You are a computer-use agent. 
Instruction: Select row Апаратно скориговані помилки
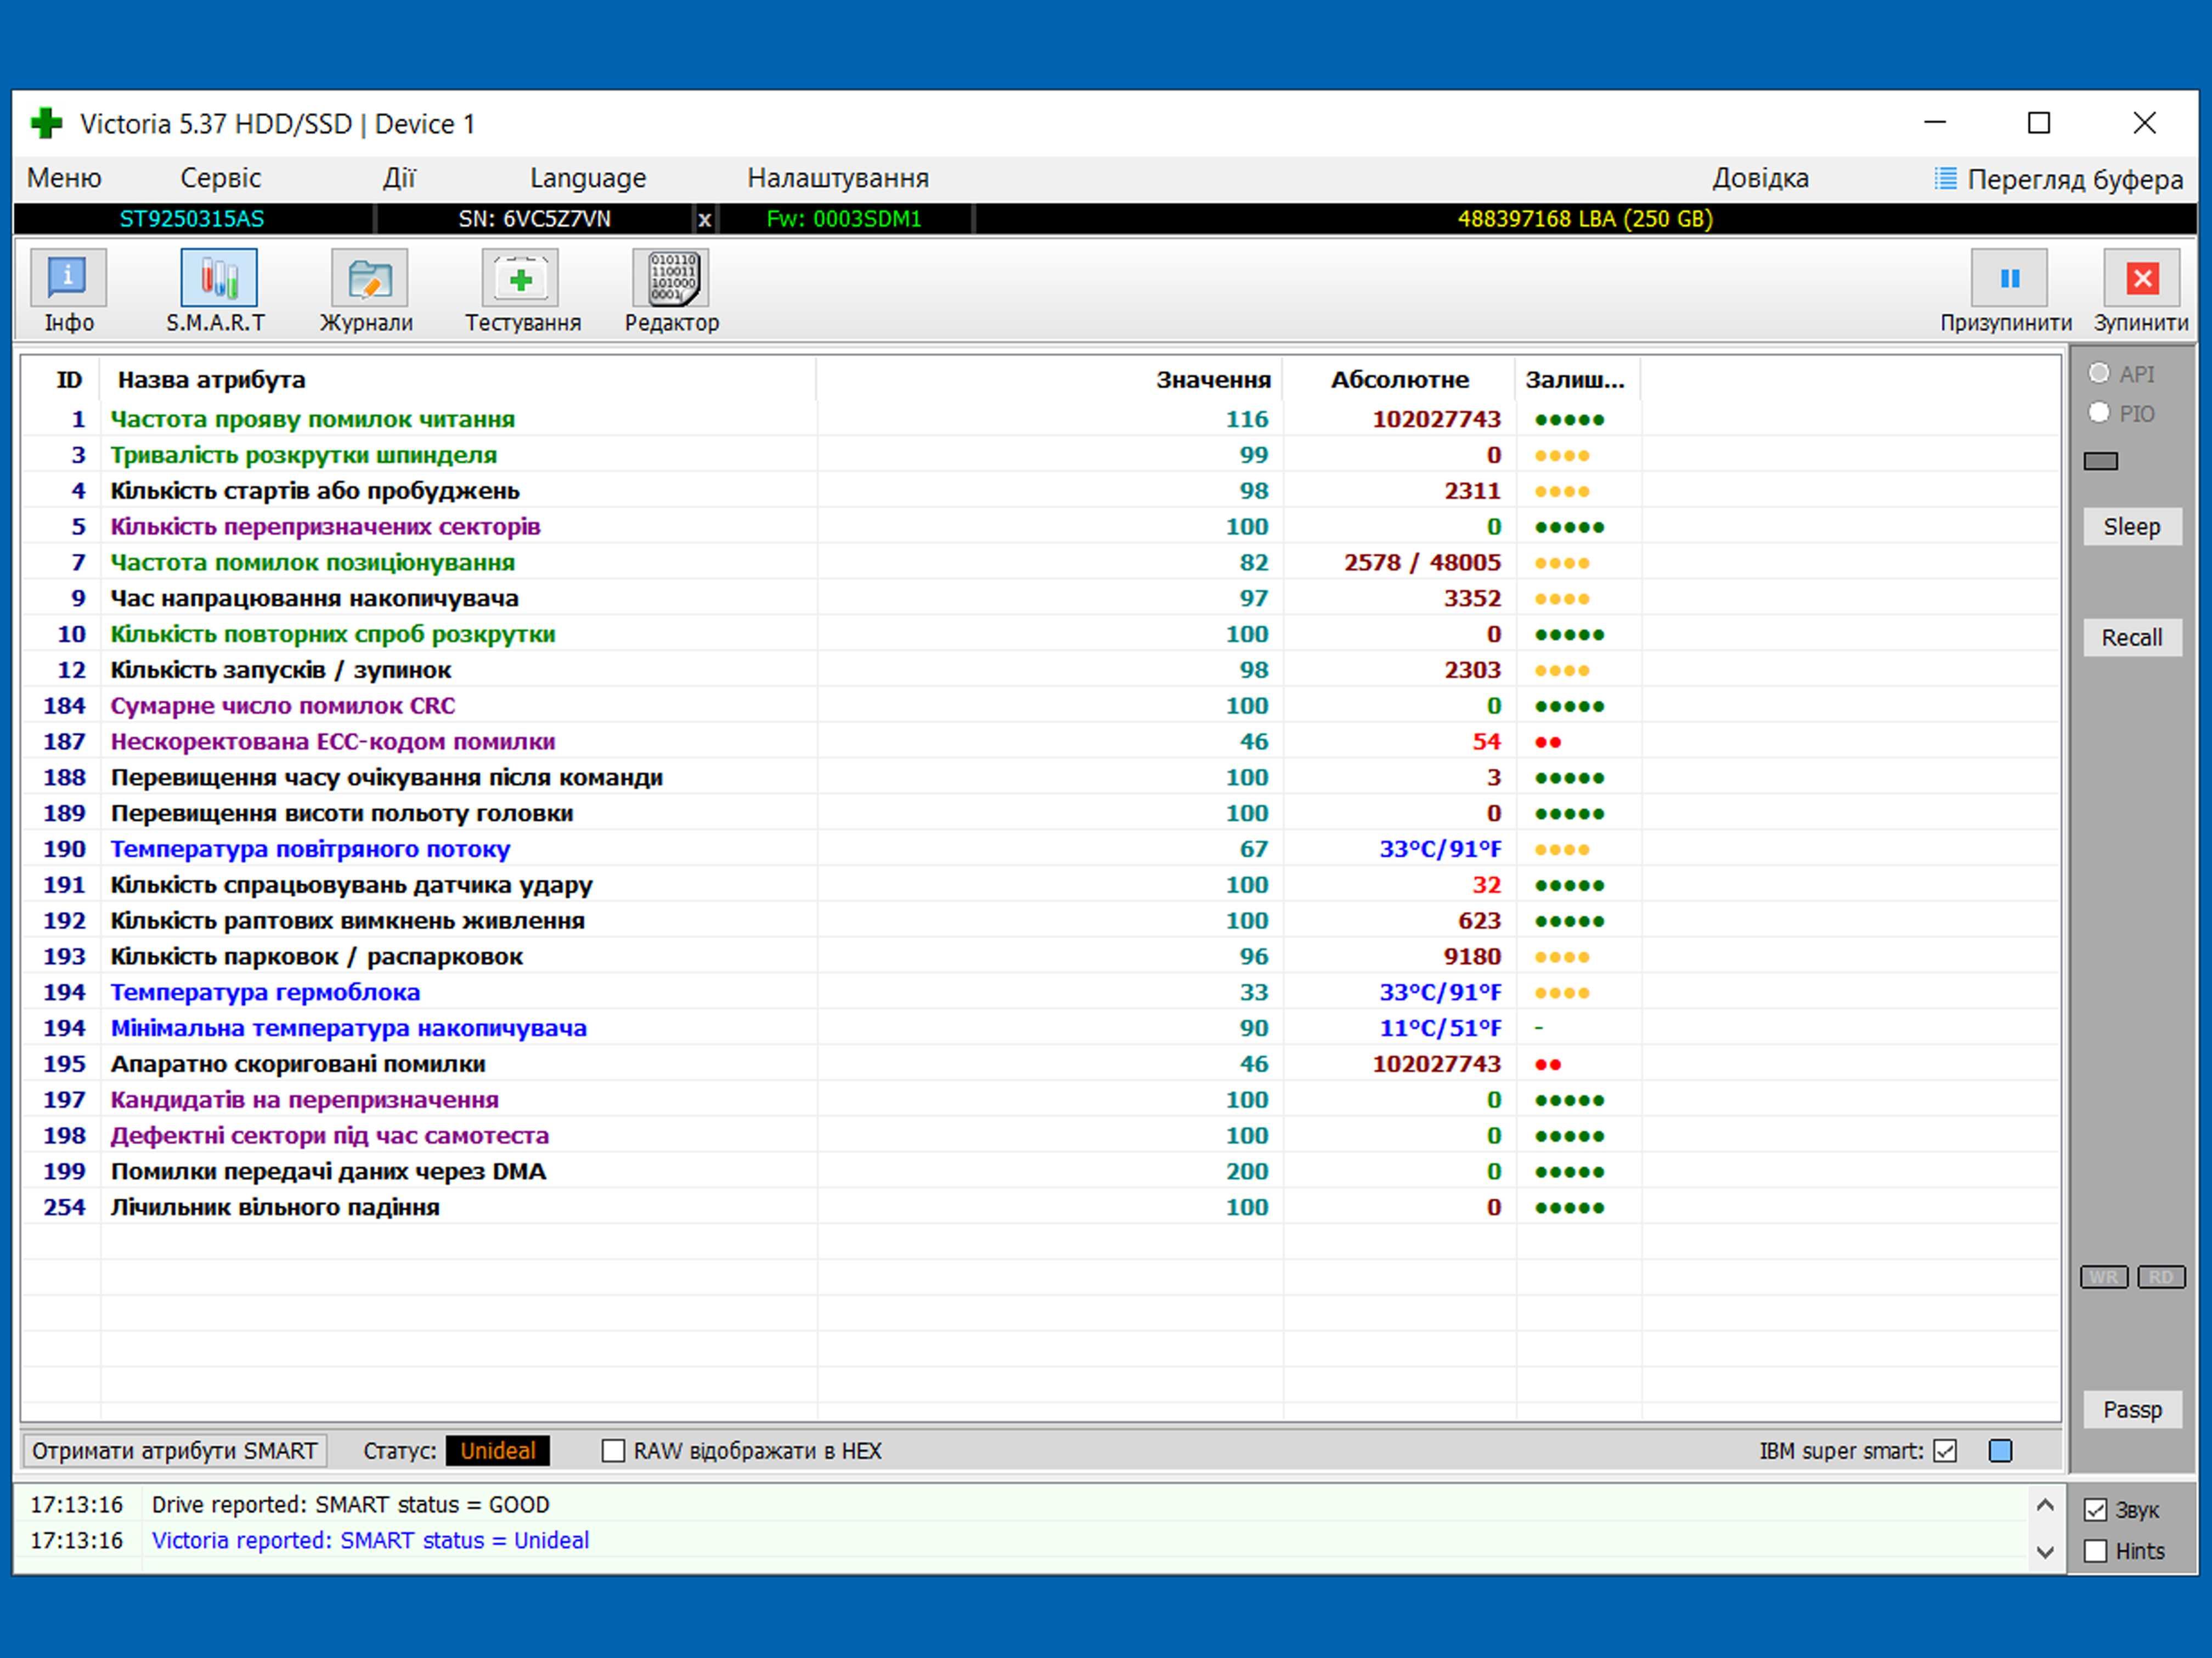click(x=1040, y=1064)
